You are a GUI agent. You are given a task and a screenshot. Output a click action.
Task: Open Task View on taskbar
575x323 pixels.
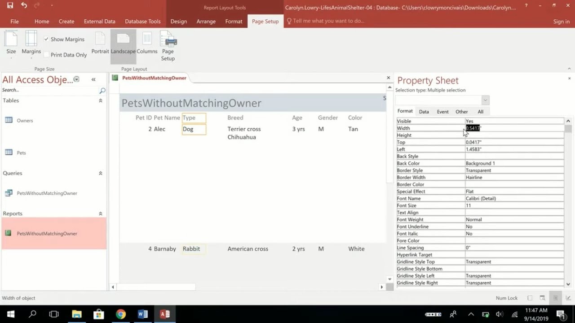54,314
